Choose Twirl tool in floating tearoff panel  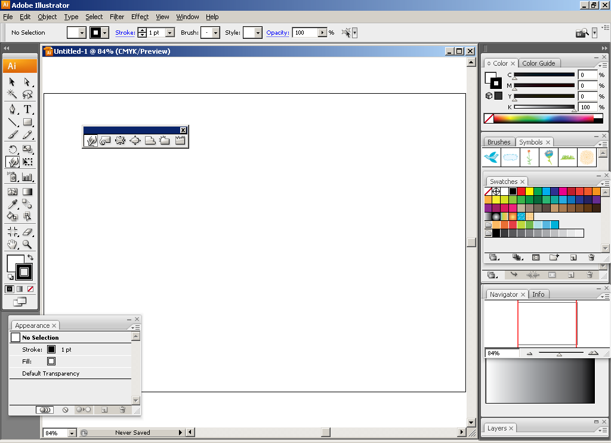tap(105, 141)
